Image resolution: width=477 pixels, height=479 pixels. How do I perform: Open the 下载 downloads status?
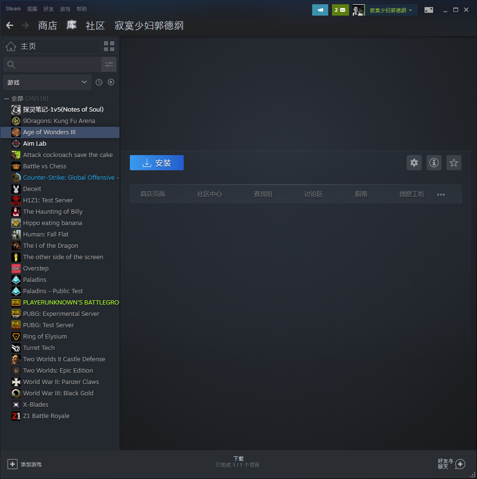click(x=238, y=462)
